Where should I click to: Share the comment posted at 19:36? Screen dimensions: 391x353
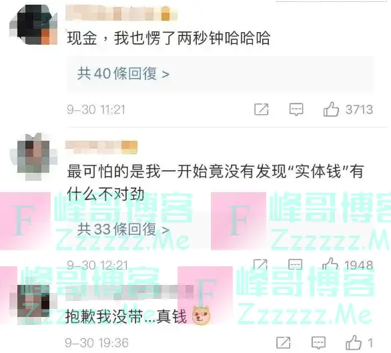[x=284, y=342]
